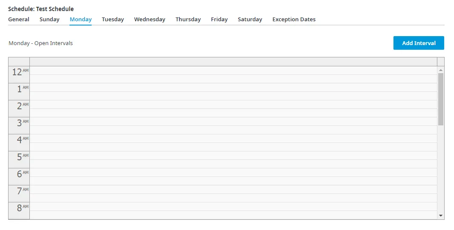Select the 4 AM time slot label

(19, 143)
